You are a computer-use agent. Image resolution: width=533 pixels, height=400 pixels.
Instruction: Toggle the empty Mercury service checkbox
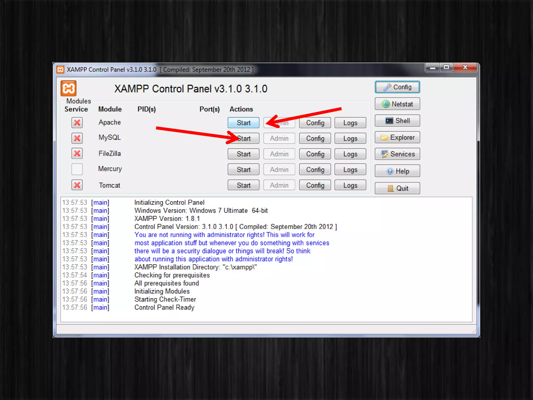click(x=77, y=169)
